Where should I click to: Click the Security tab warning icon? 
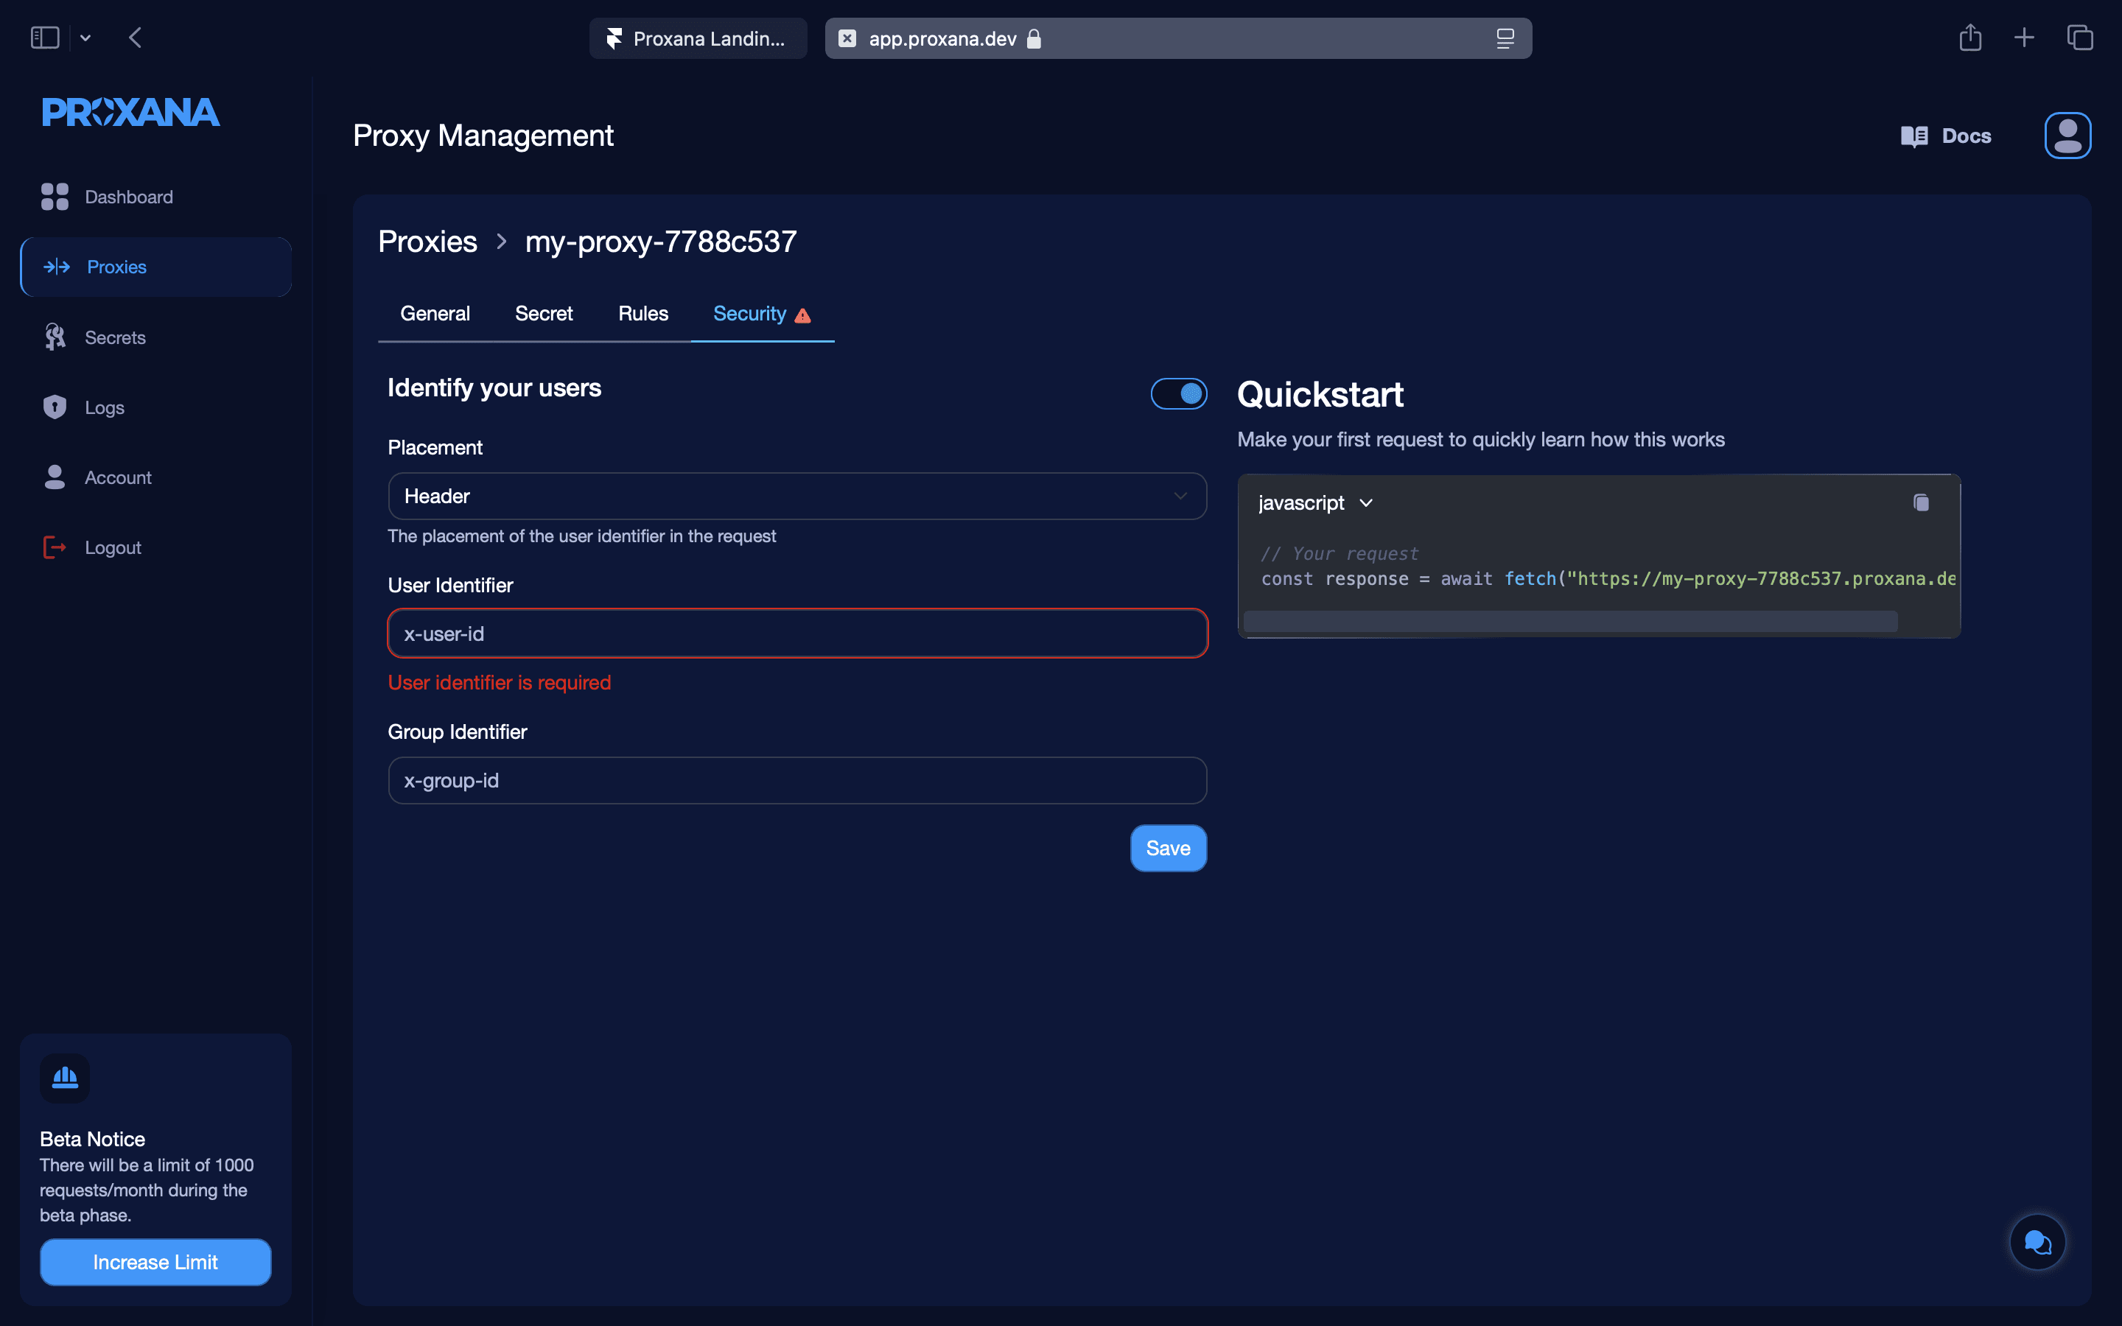802,315
